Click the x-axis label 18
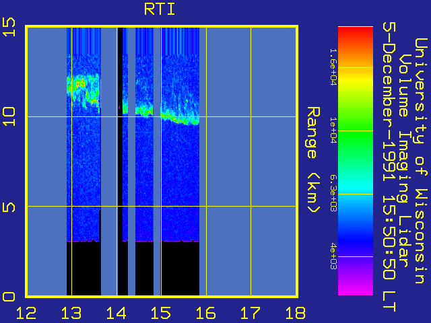 coord(296,313)
